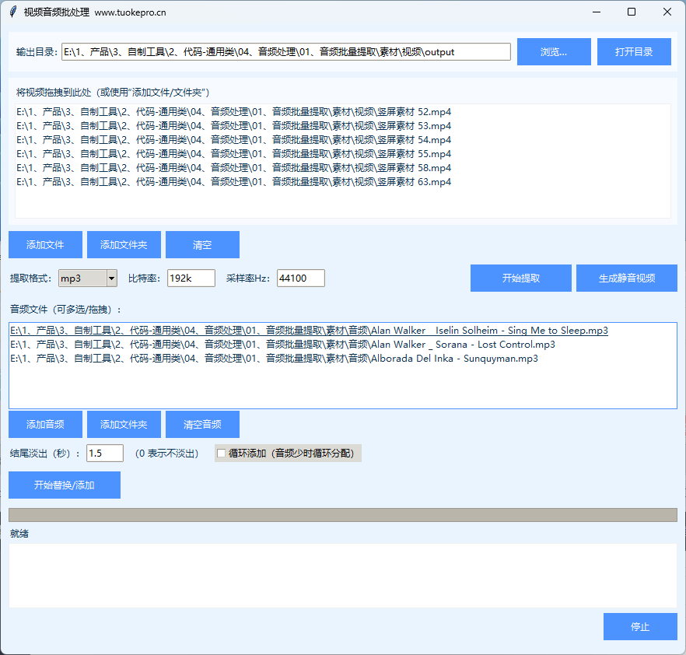This screenshot has height=655, width=686.
Task: Select the 竖屏素材 52.mp4 entry in the video list
Action: coord(233,112)
